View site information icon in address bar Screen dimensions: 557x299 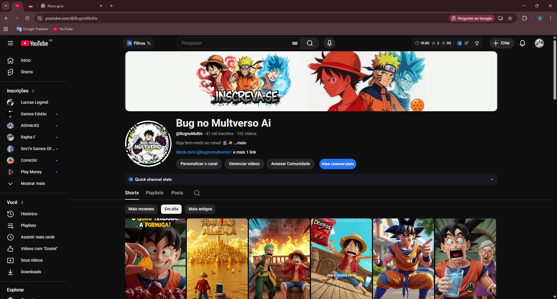[40, 18]
